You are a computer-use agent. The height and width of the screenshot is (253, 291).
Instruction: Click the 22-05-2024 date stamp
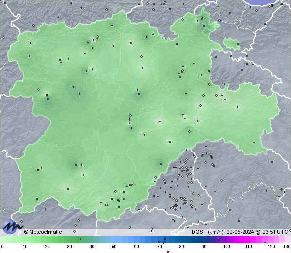(241, 232)
